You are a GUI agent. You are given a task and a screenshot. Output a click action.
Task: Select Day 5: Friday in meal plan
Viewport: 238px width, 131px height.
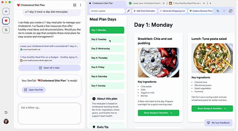(107, 67)
